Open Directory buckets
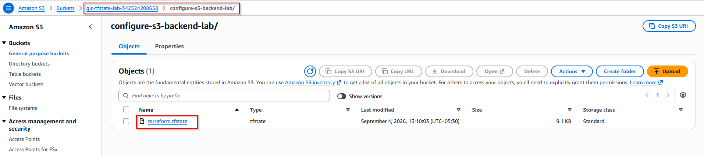This screenshot has width=704, height=157. click(29, 64)
